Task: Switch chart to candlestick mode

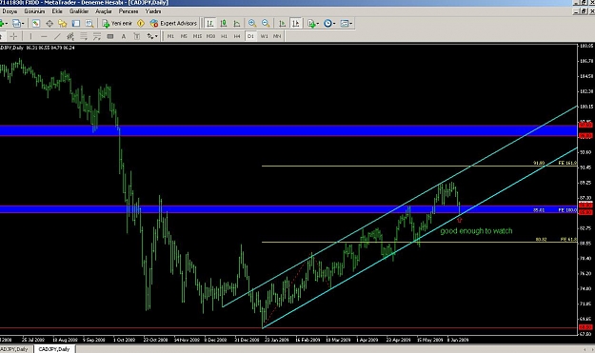Action: 224,24
